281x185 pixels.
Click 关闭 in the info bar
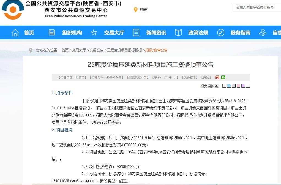pos(206,77)
